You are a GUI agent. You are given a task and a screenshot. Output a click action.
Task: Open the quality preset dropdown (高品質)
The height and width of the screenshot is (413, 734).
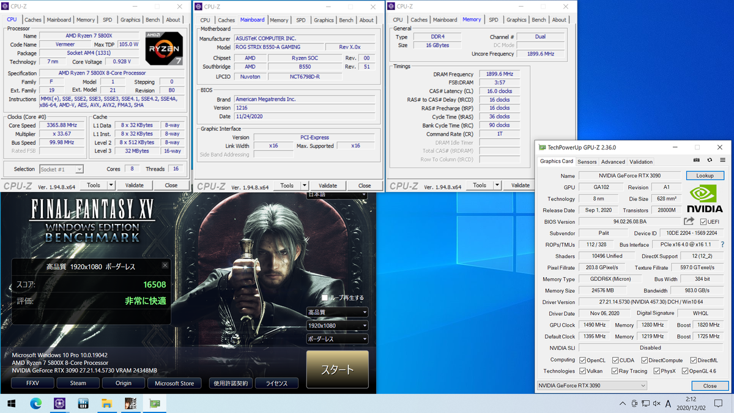pyautogui.click(x=337, y=312)
